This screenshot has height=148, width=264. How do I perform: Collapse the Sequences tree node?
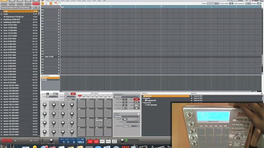point(142,102)
